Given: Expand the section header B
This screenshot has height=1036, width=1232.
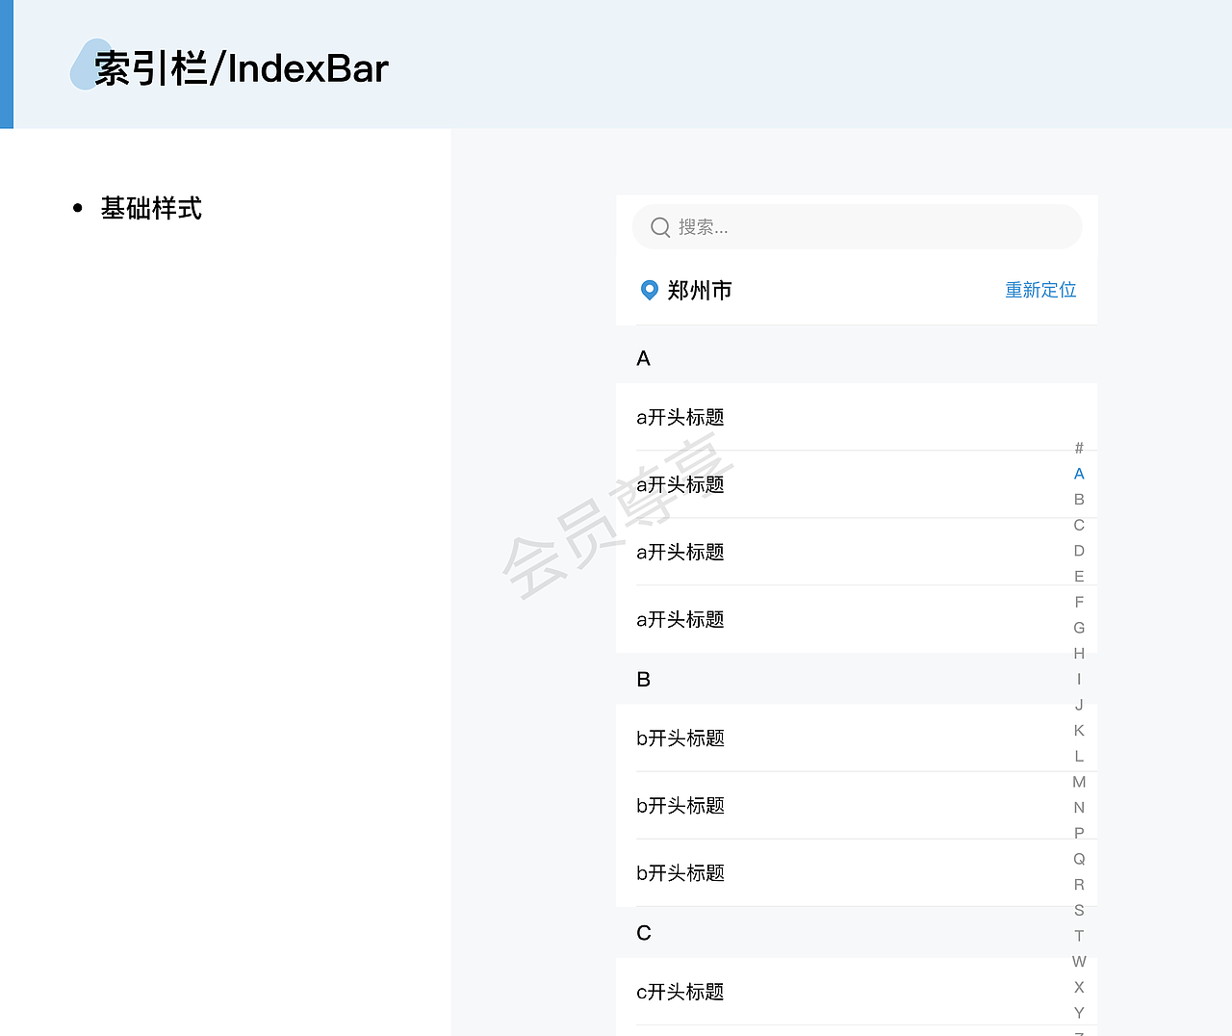Looking at the screenshot, I should 643,679.
